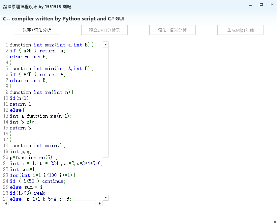Click the horizontal scrollbar thumb below the code
277x224 pixels.
click(52, 204)
